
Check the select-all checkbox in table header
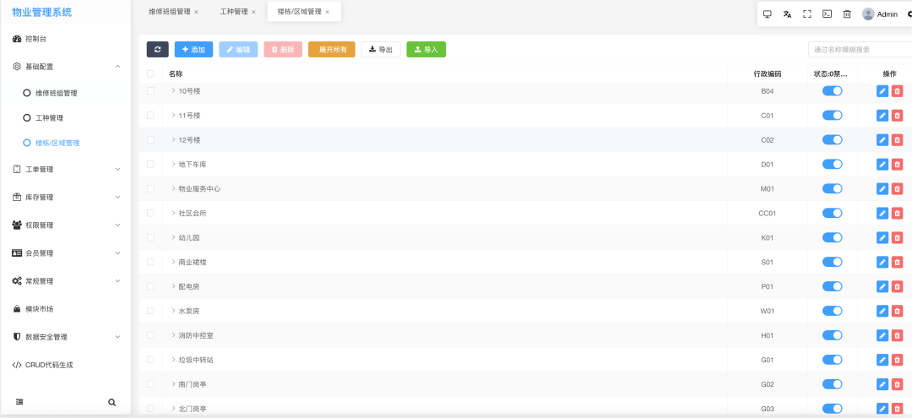coord(150,73)
